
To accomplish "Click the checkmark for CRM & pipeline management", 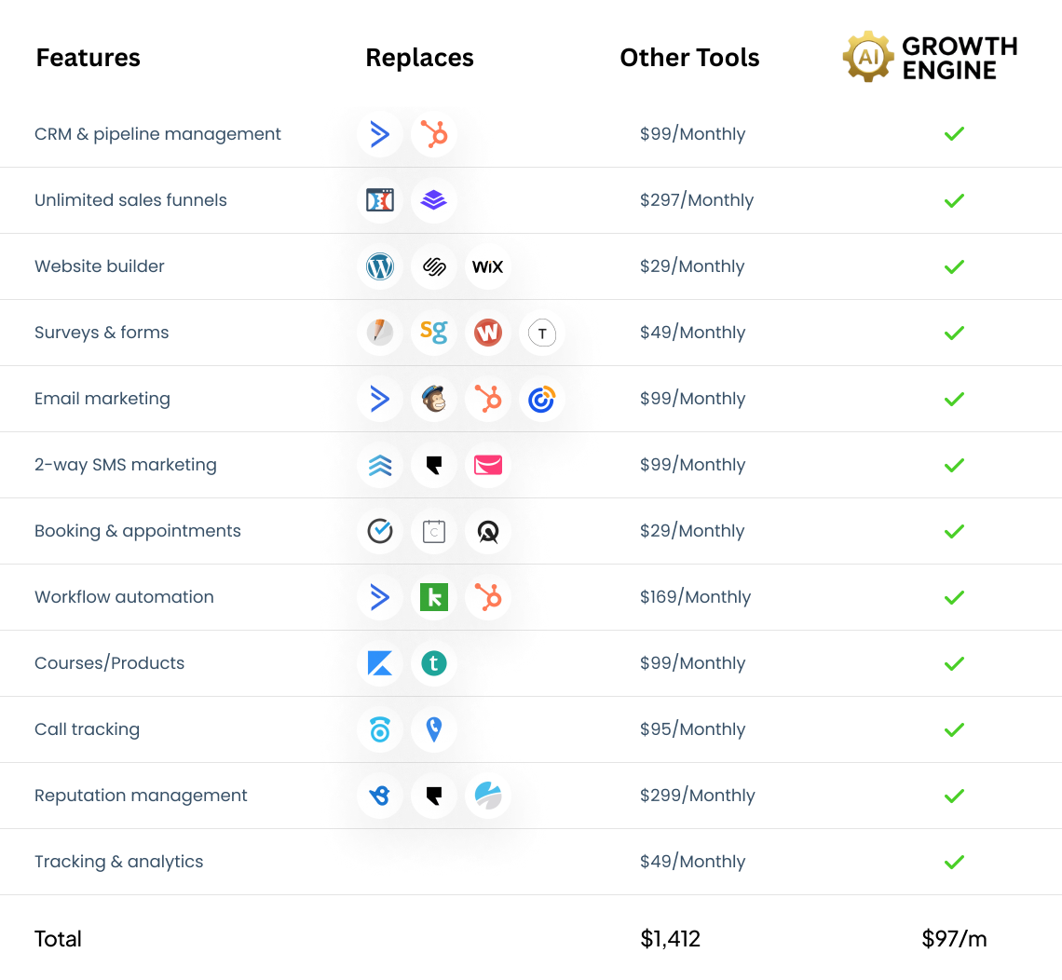I will click(x=954, y=134).
